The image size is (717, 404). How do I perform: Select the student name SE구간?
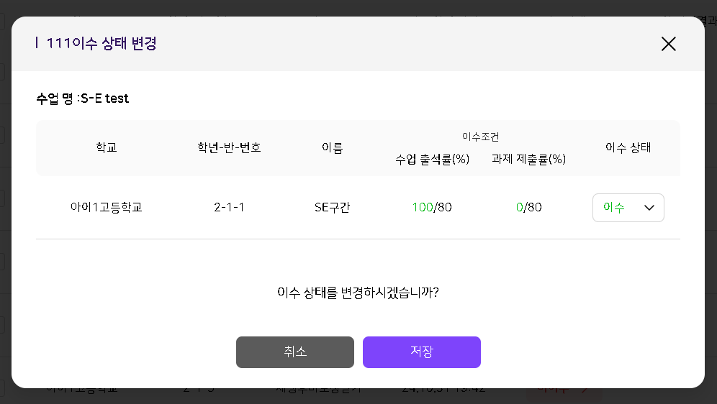coord(332,208)
